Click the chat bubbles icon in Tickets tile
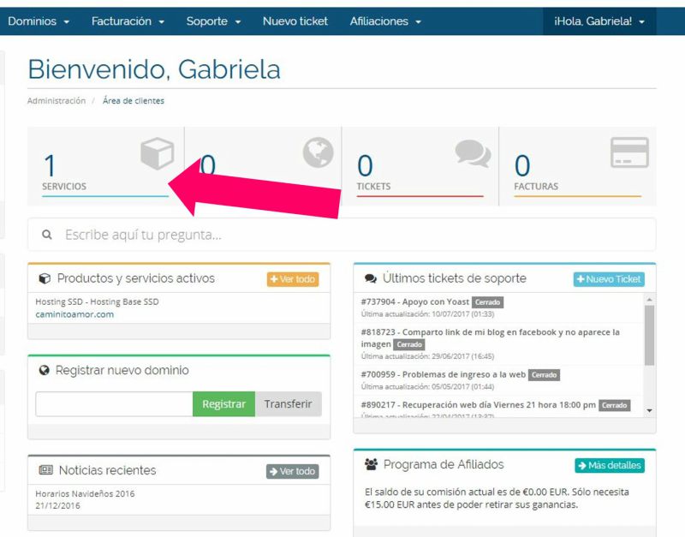 coord(473,153)
